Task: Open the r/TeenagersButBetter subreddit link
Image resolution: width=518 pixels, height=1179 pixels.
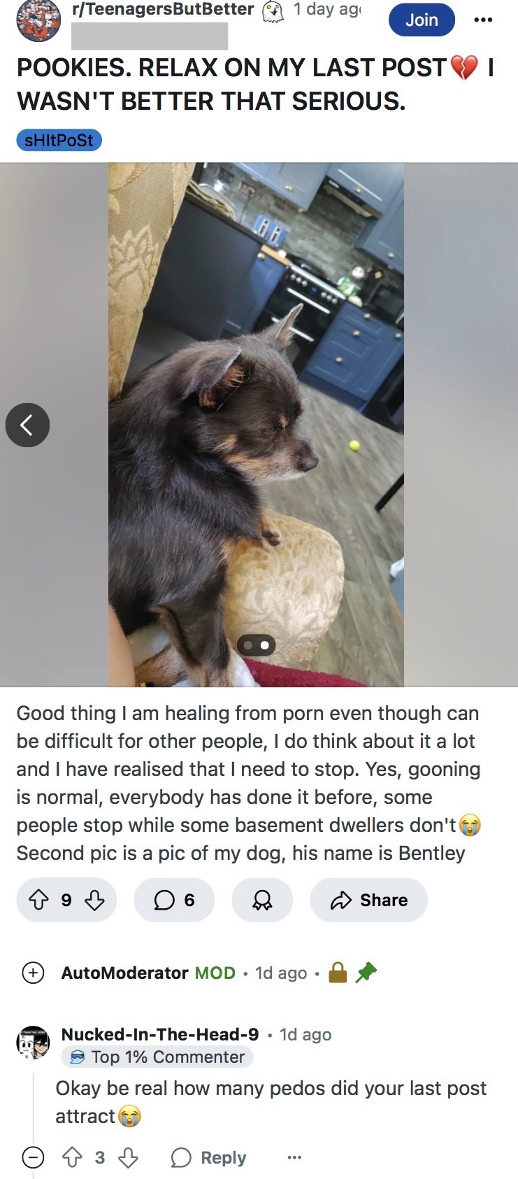Action: (x=163, y=9)
